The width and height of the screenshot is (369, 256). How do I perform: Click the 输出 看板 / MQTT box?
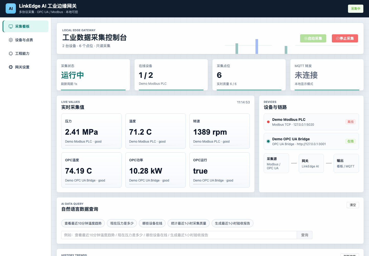click(x=346, y=163)
